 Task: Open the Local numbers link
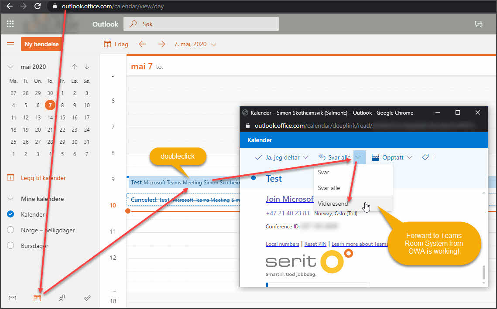pyautogui.click(x=282, y=244)
